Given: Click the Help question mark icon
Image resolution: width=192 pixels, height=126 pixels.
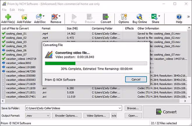Looking at the screenshot, I should [x=179, y=17].
